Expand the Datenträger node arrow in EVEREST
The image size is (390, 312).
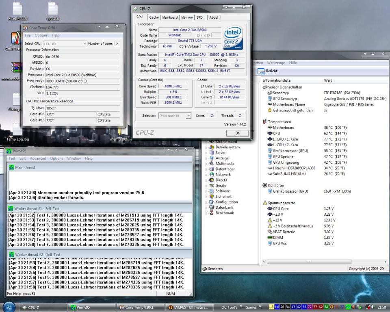pyautogui.click(x=206, y=169)
